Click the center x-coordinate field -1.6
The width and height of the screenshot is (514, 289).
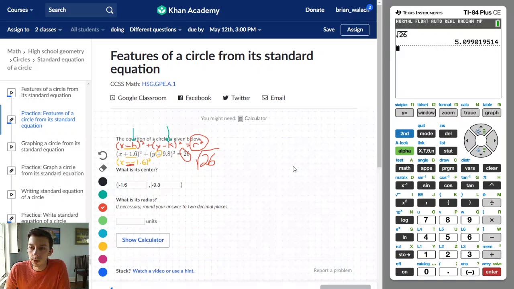tap(132, 185)
